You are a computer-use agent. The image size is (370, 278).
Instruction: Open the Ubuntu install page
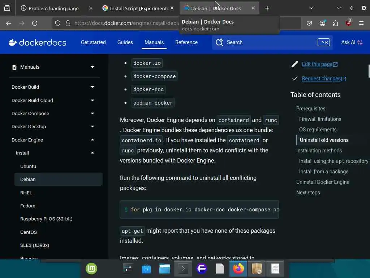(28, 166)
